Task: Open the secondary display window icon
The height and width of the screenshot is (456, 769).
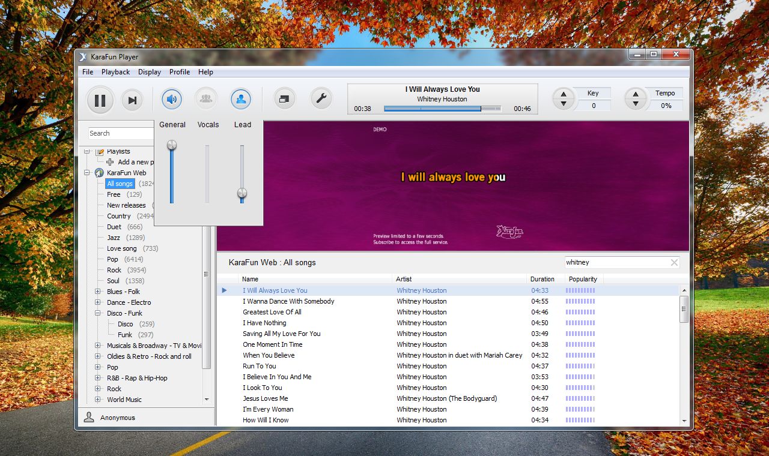Action: click(x=285, y=99)
